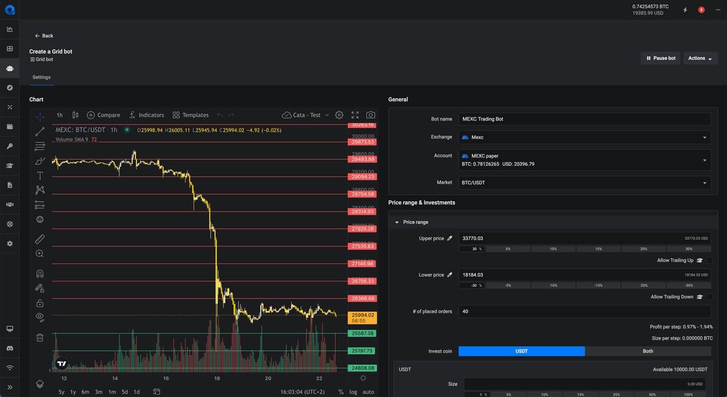The height and width of the screenshot is (397, 727).
Task: Click the Discord icon in the sidebar
Action: [10, 348]
